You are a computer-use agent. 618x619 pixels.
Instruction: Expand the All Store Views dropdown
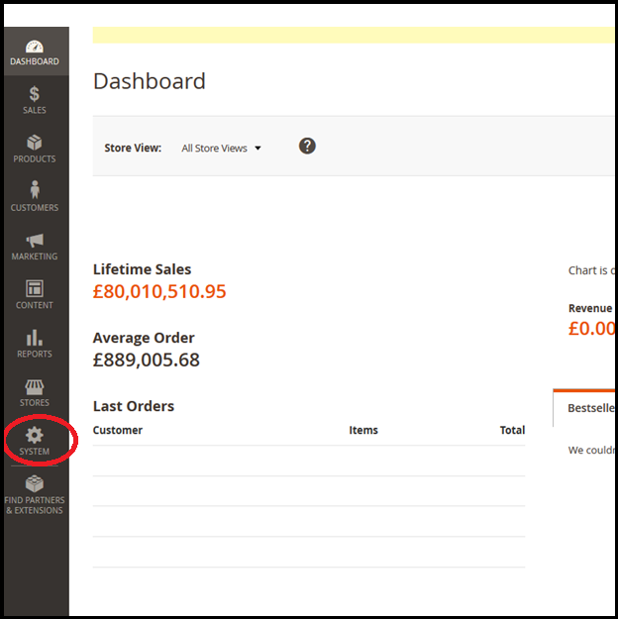221,149
